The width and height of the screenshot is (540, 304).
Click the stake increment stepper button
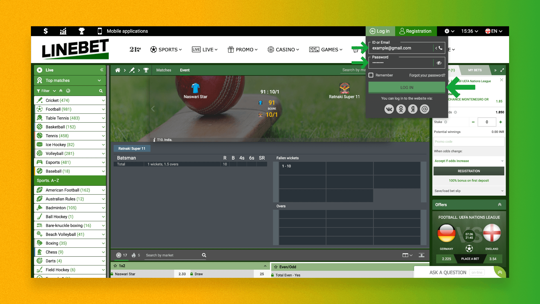[x=501, y=122]
